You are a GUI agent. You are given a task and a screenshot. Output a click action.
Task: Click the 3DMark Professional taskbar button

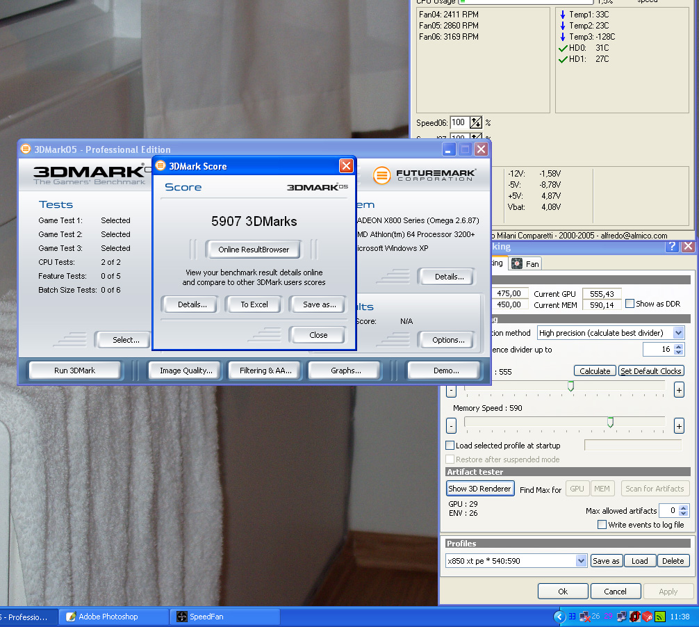(x=28, y=617)
